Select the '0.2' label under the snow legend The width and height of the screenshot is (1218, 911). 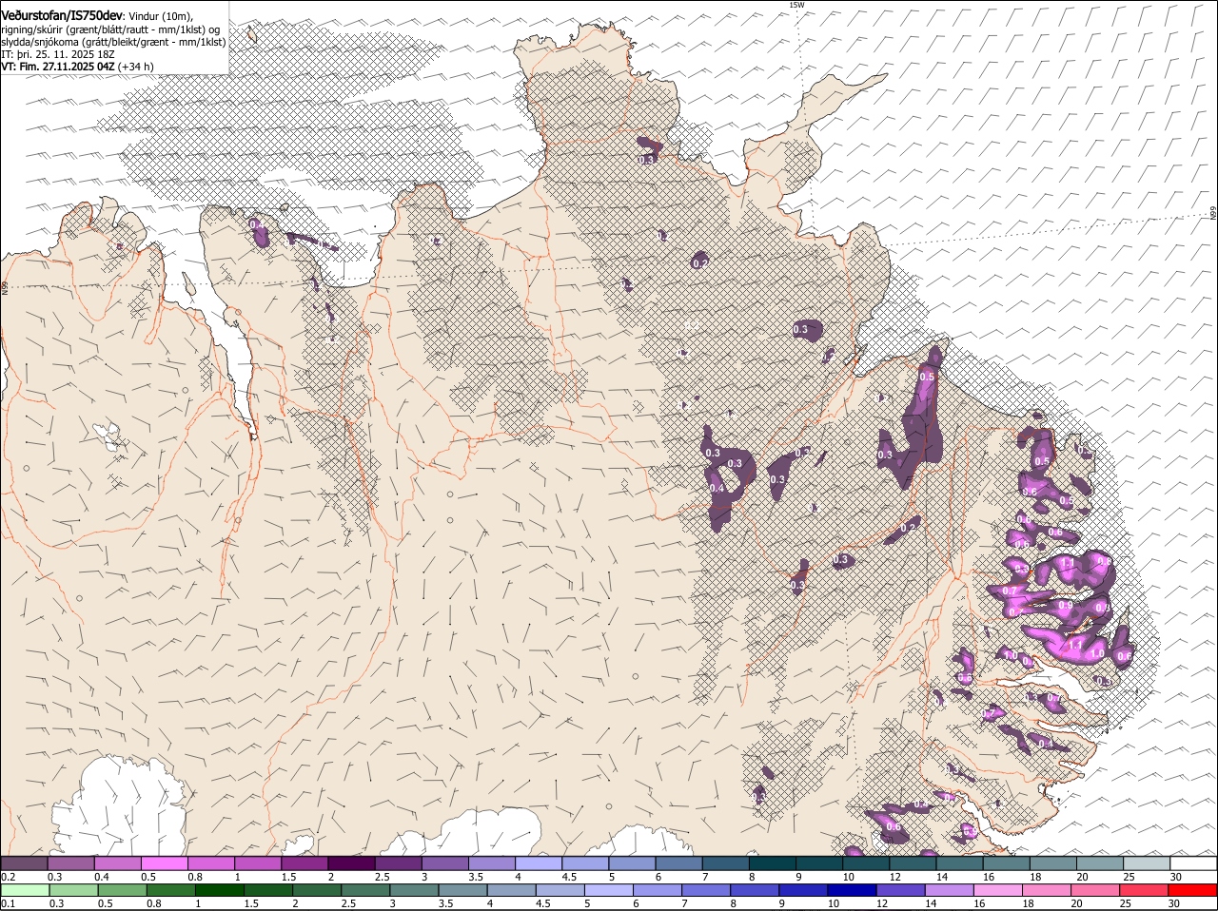(x=8, y=876)
